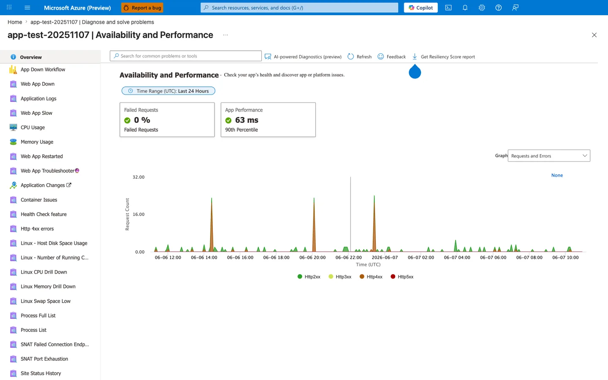Open the portal settings gear

pos(482,8)
